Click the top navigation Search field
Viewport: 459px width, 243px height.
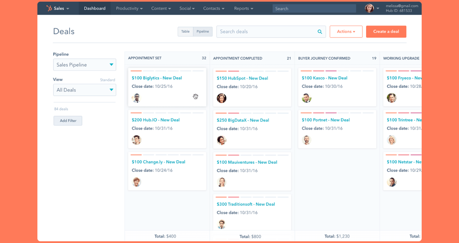click(x=314, y=9)
